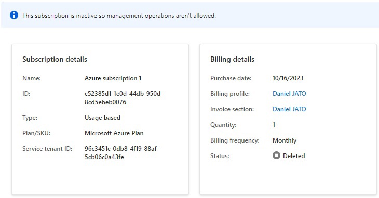Select the purchase date 10/16/2023
Screen dimensions: 379x198
[x=288, y=78]
